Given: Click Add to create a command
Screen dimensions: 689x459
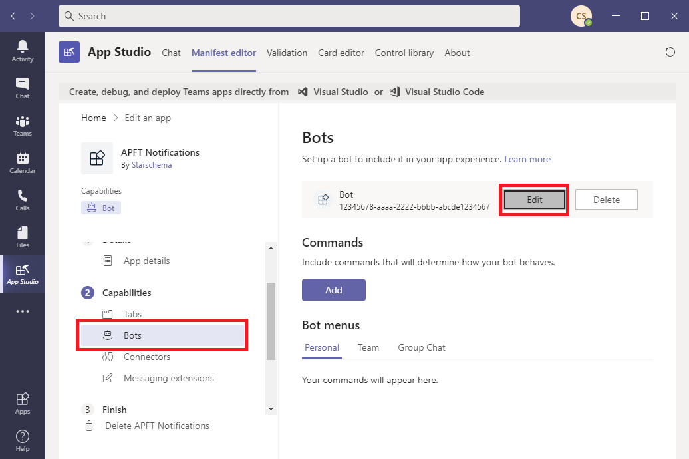Looking at the screenshot, I should coord(333,290).
